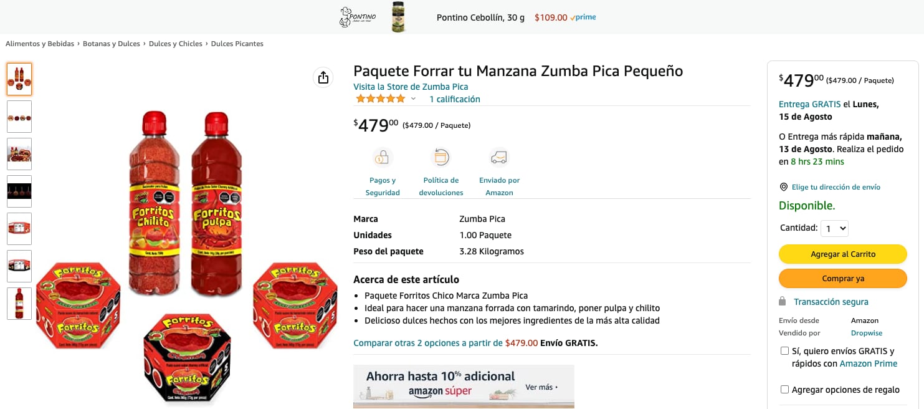Click the Política de devoluciones icon

click(441, 157)
